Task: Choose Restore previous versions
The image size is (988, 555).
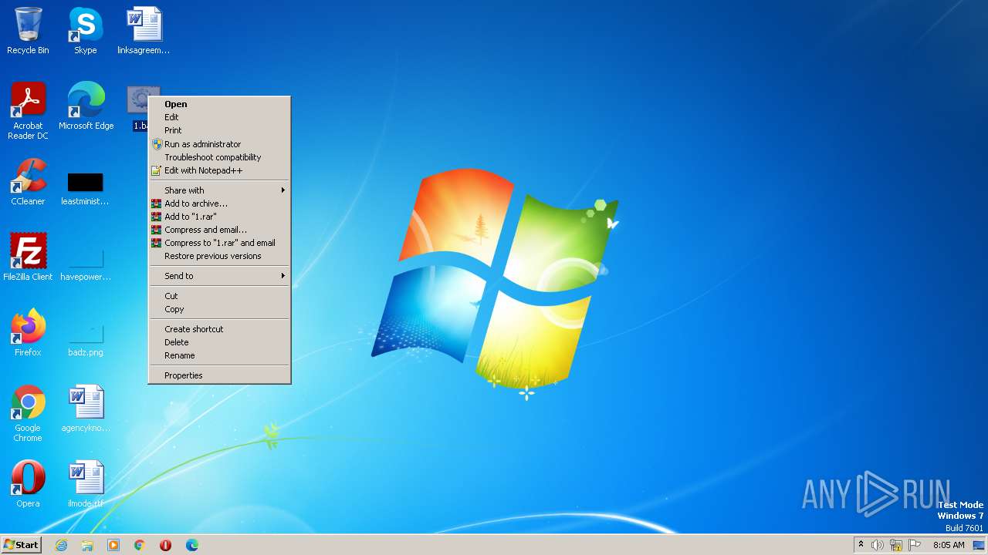Action: coord(219,256)
